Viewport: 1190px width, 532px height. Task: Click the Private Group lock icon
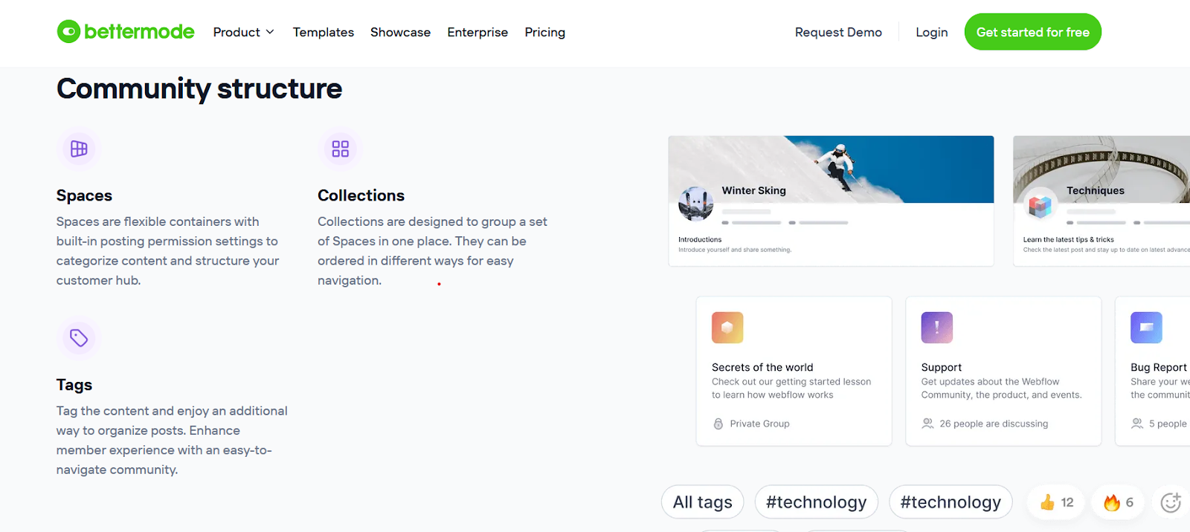tap(718, 424)
